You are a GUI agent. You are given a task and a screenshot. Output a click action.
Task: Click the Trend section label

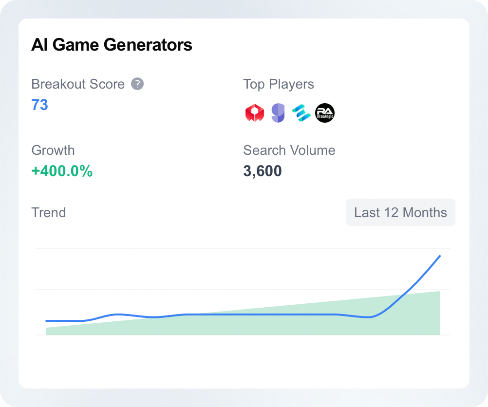pyautogui.click(x=49, y=213)
